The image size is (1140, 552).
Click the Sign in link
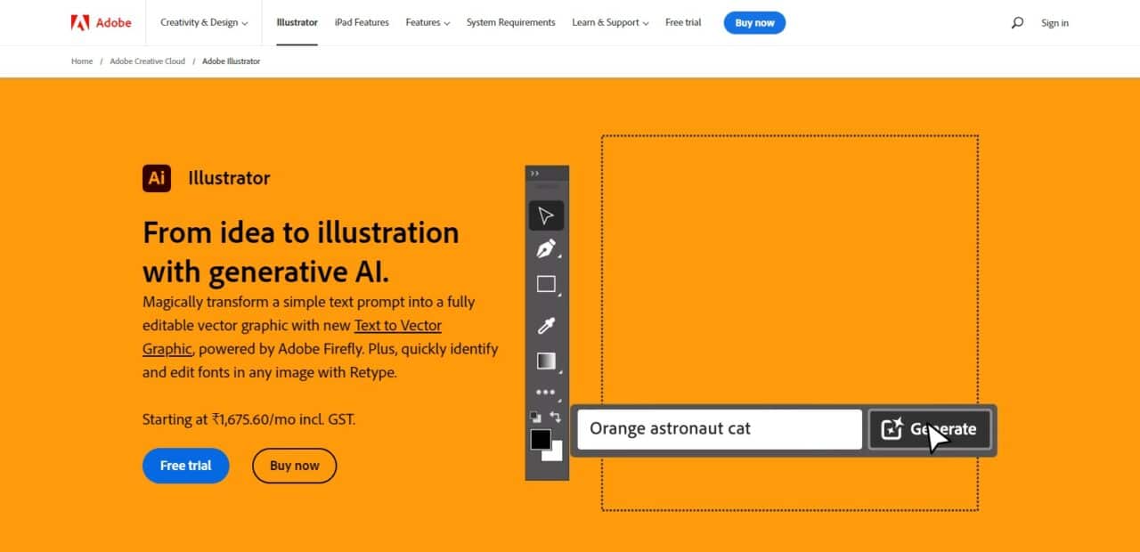[x=1054, y=23]
